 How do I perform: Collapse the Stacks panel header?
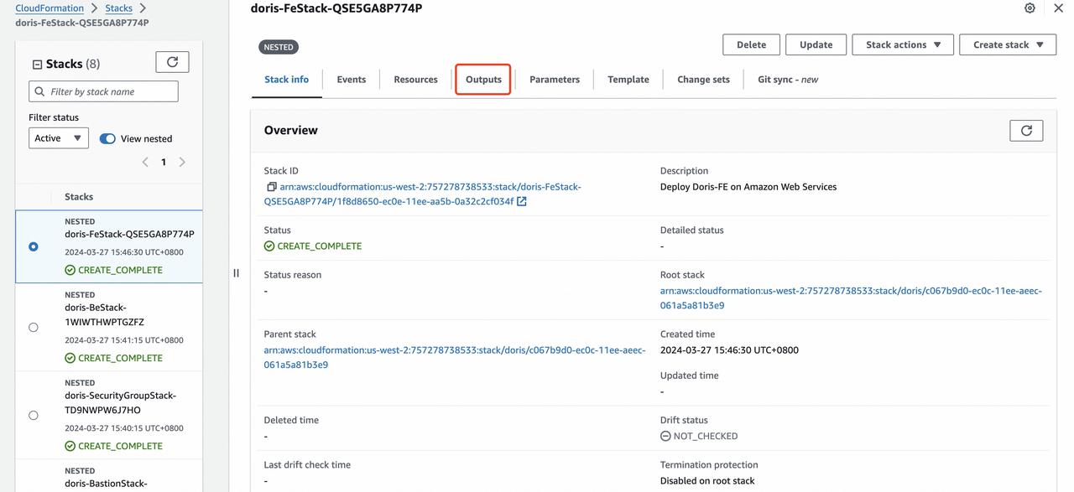[37, 65]
